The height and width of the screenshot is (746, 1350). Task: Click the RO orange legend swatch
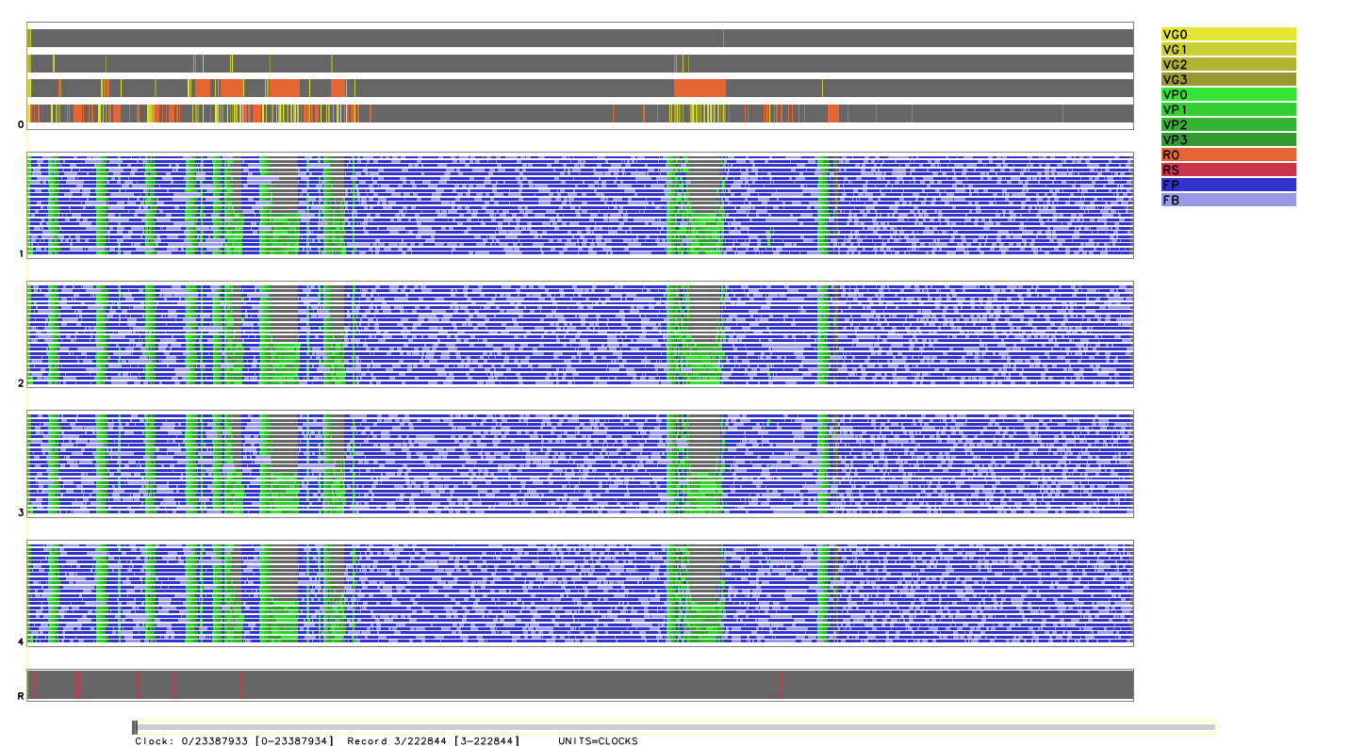(x=1227, y=154)
